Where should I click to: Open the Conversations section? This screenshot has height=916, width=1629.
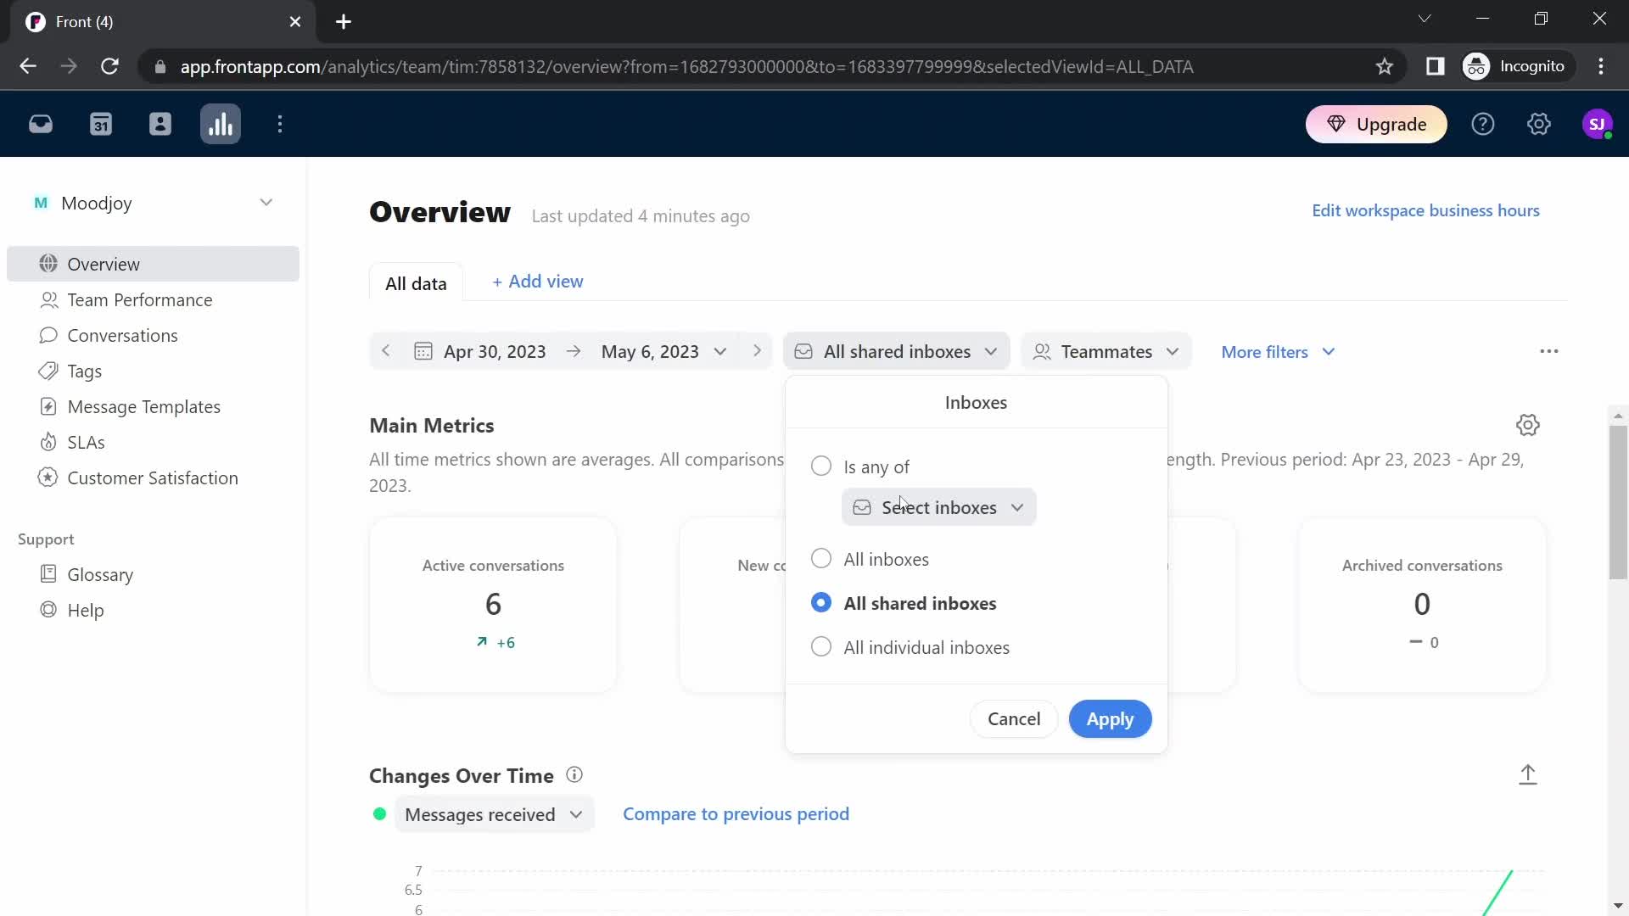pyautogui.click(x=123, y=334)
